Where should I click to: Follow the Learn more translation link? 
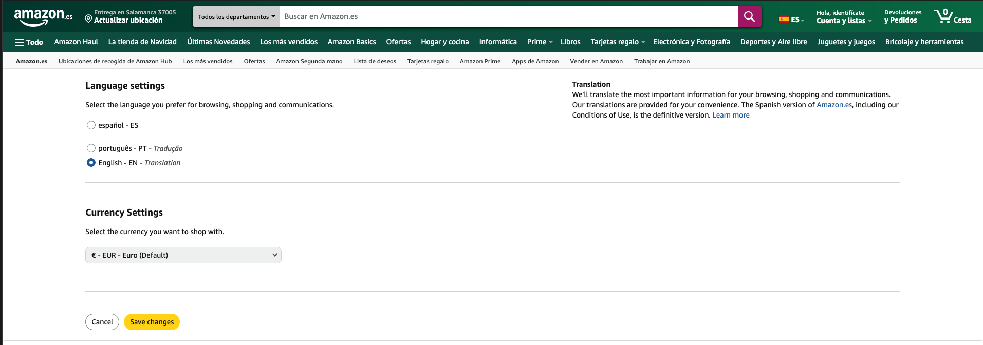point(730,116)
